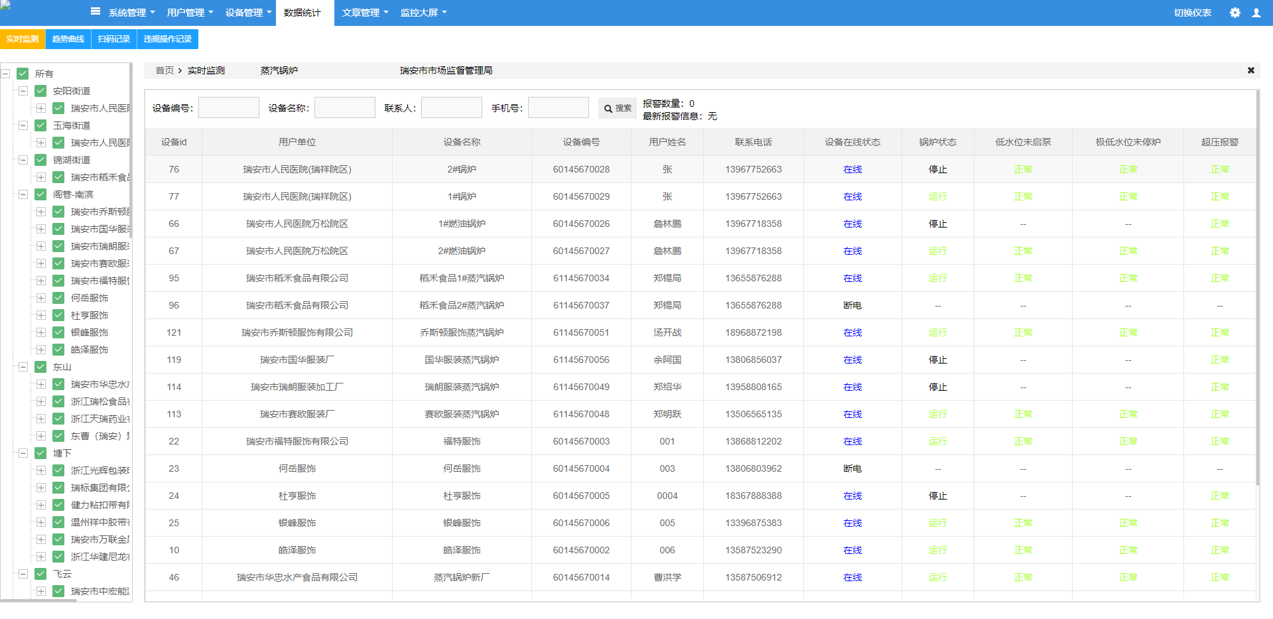This screenshot has height=619, width=1273.
Task: Expand the 杜亨服饰 tree node
Action: coord(41,315)
